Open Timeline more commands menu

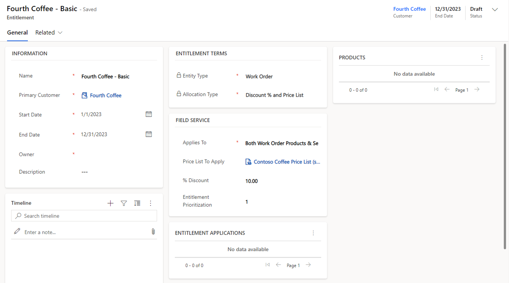click(151, 203)
